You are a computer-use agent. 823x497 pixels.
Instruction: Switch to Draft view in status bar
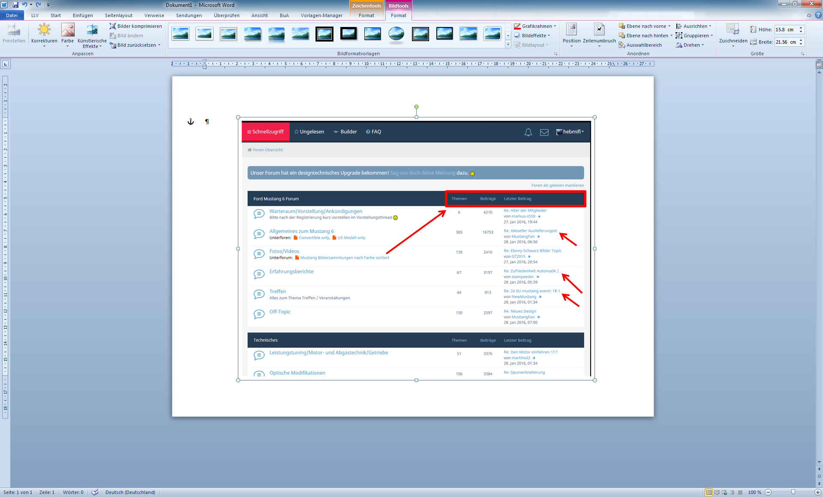pos(740,492)
